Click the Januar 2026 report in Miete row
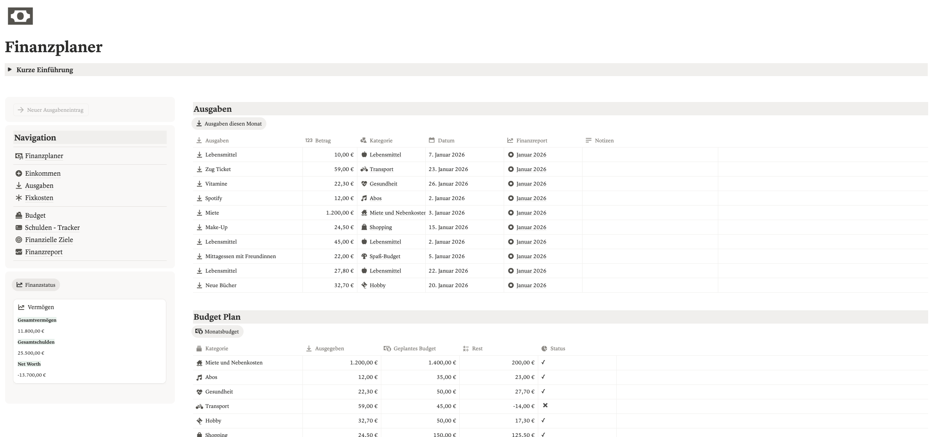The height and width of the screenshot is (437, 936). 531,213
